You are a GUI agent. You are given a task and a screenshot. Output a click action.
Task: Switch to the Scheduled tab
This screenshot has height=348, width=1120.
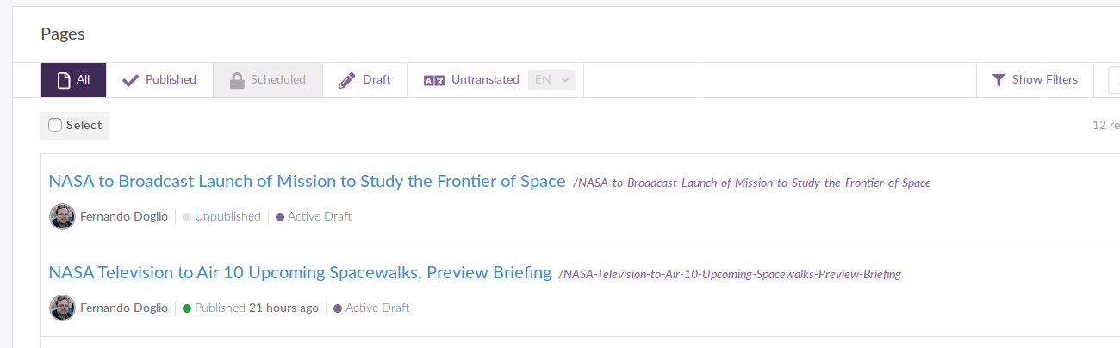click(268, 80)
